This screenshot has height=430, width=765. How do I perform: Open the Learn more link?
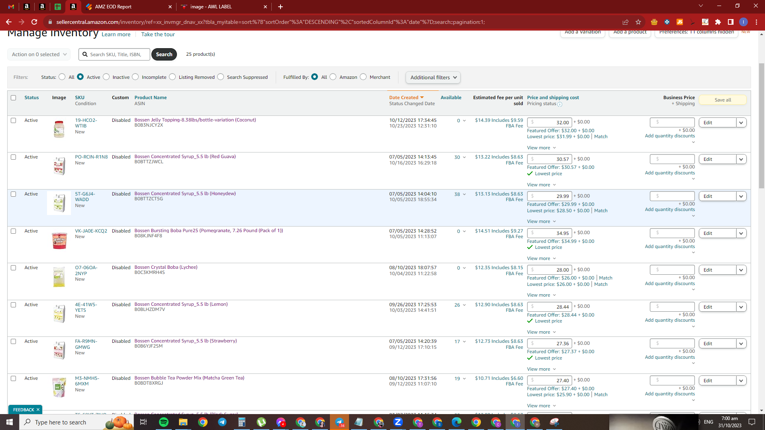pos(116,35)
